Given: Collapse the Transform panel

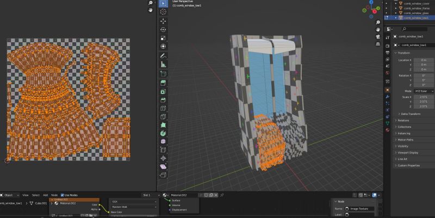Looking at the screenshot, I should 404,53.
